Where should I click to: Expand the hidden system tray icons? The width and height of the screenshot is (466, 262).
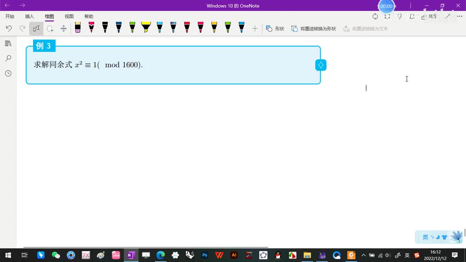click(x=363, y=255)
